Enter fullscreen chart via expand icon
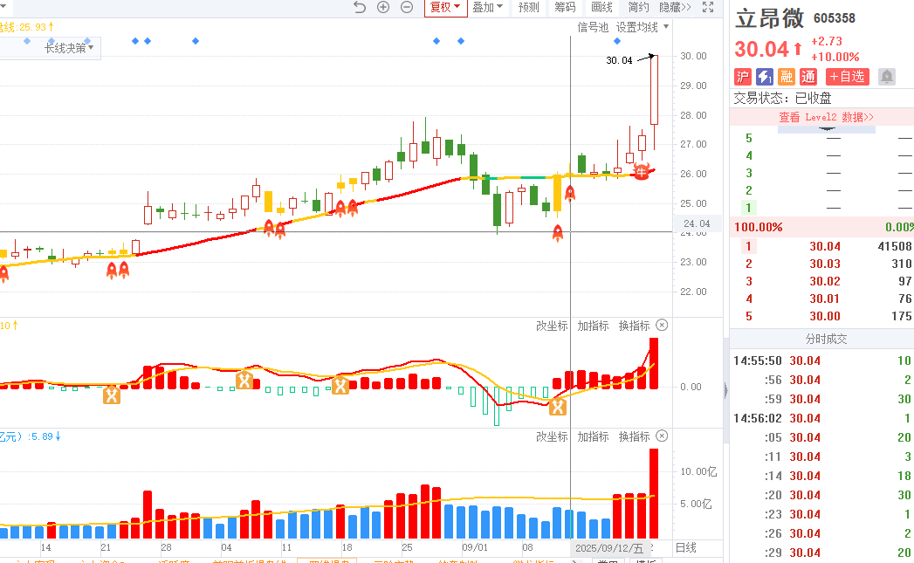 tap(708, 7)
